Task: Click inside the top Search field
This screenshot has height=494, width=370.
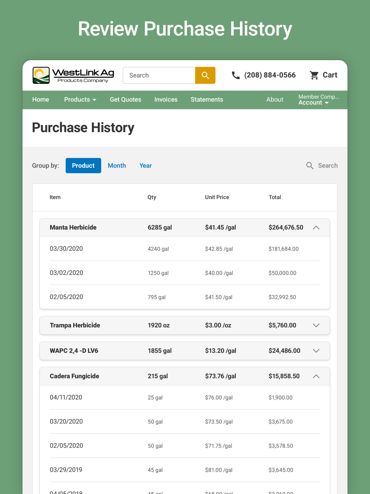Action: (x=159, y=75)
